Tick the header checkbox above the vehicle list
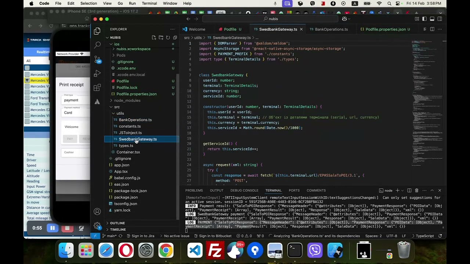The height and width of the screenshot is (264, 470). pos(27,68)
